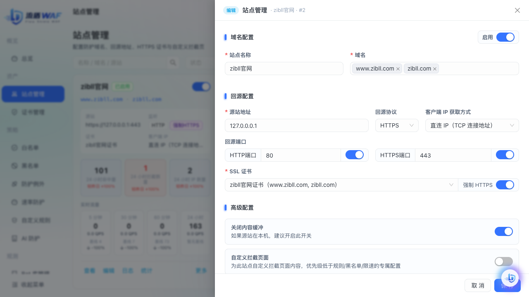
Task: Open 黑名单 in sidebar menu
Action: [x=33, y=166]
